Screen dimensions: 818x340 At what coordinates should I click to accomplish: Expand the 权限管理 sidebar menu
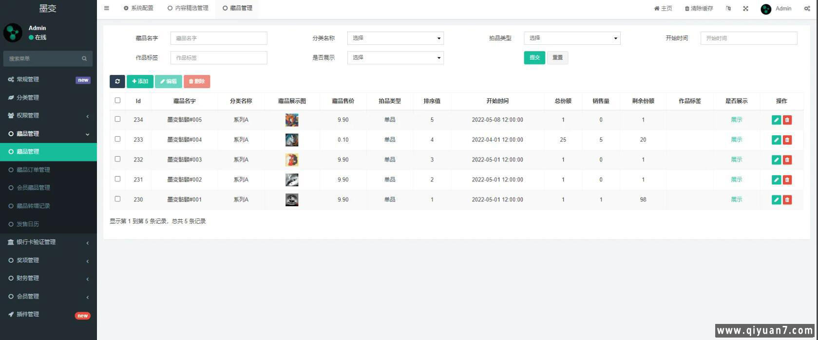[48, 116]
